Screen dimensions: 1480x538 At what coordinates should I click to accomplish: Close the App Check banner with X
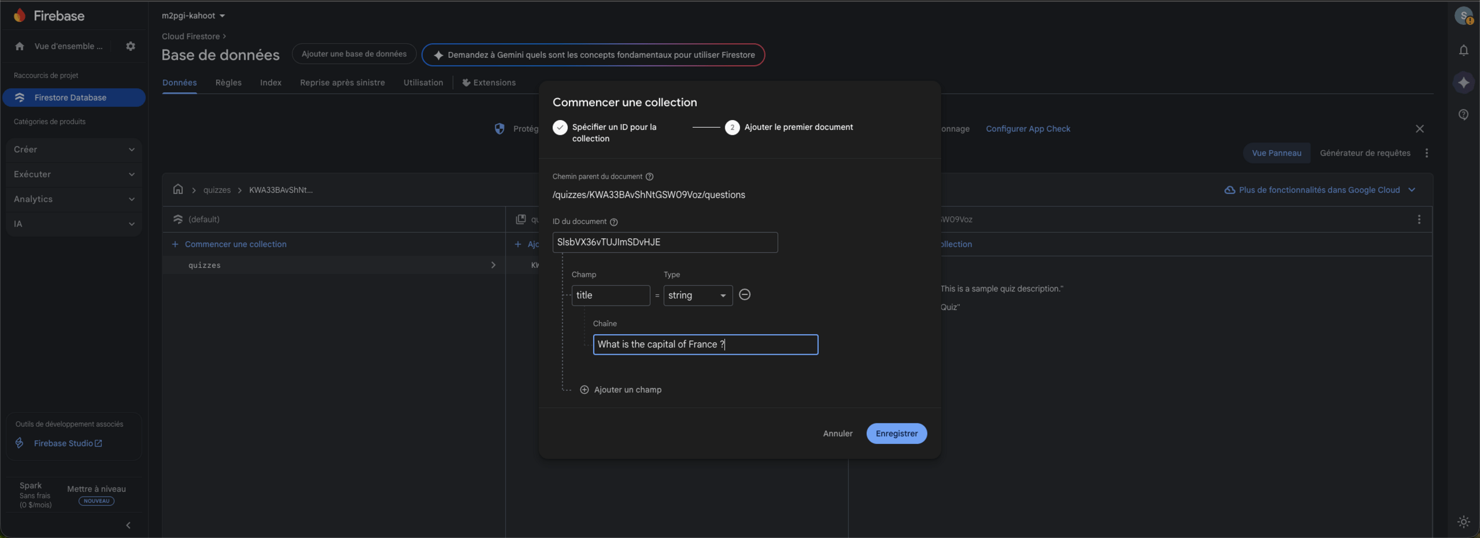pos(1420,128)
